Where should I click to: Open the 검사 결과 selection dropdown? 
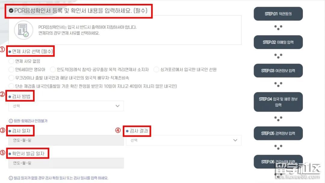coord(184,140)
